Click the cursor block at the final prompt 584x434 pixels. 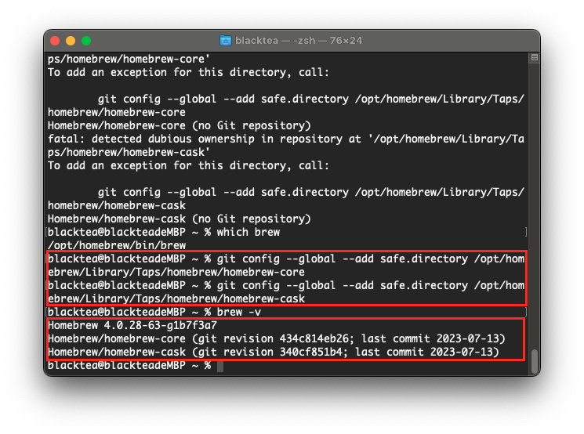(x=220, y=366)
